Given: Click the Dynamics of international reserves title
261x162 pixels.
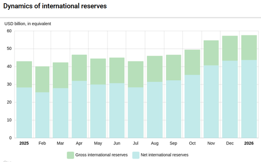Looking at the screenshot, I should 55,6.
